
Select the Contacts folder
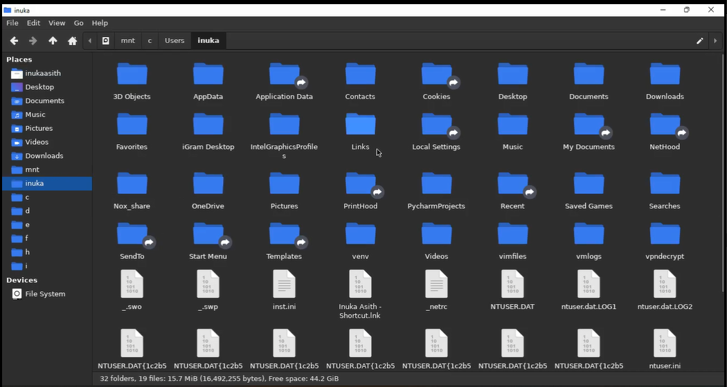(360, 82)
